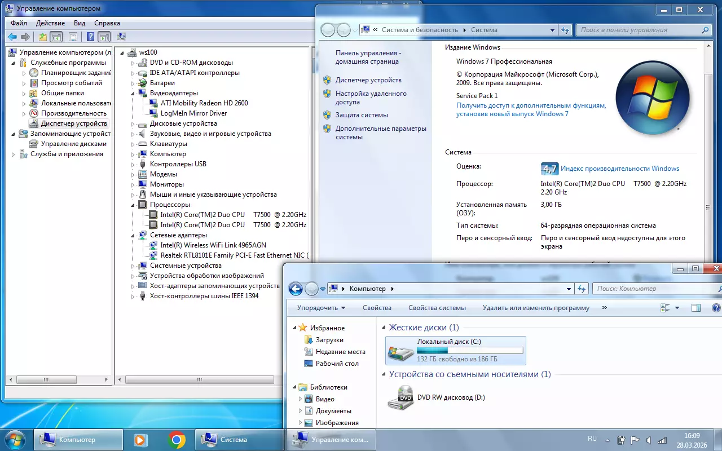Open the Вид menu
The width and height of the screenshot is (722, 451).
click(79, 23)
